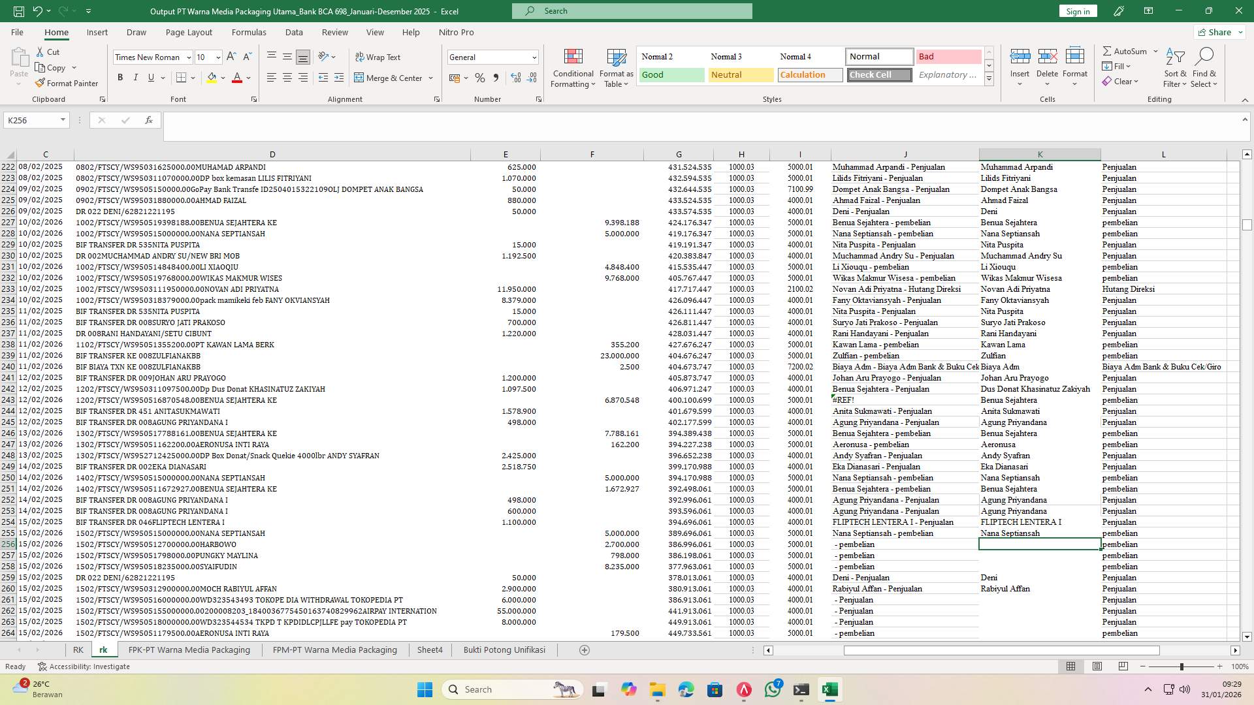Click the Sign in button

1077,11
